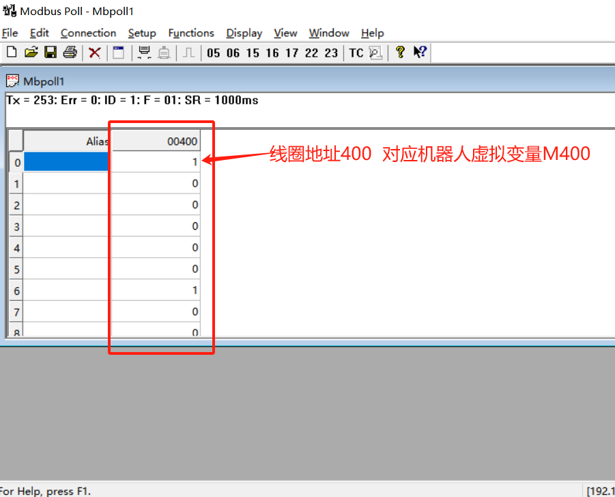
Task: Open the Setup menu
Action: 142,33
